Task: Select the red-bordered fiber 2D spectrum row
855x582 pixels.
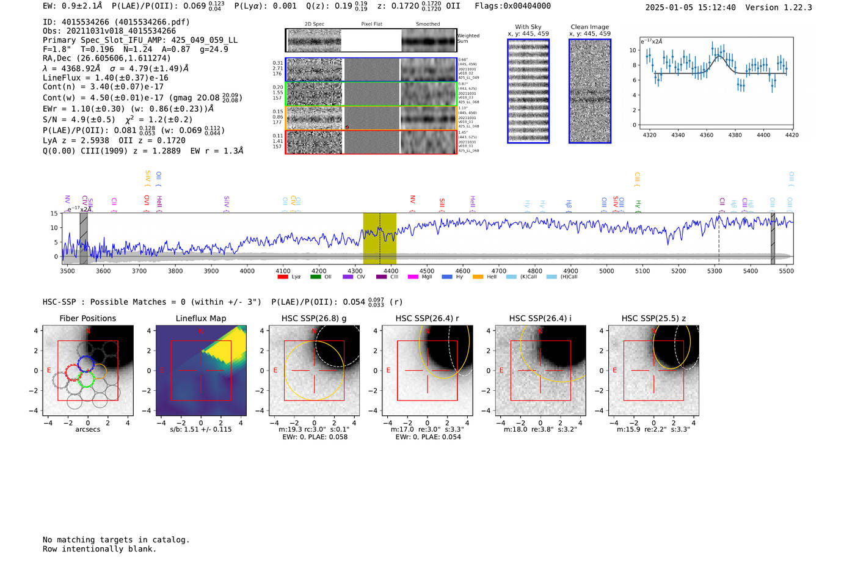Action: 371,142
